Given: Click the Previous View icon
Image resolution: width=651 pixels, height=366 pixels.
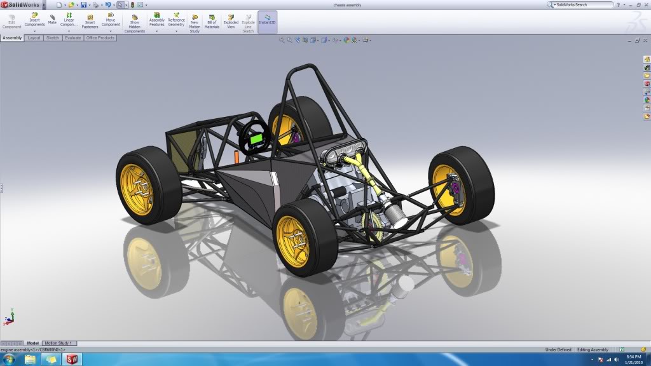Looking at the screenshot, I should (x=298, y=40).
